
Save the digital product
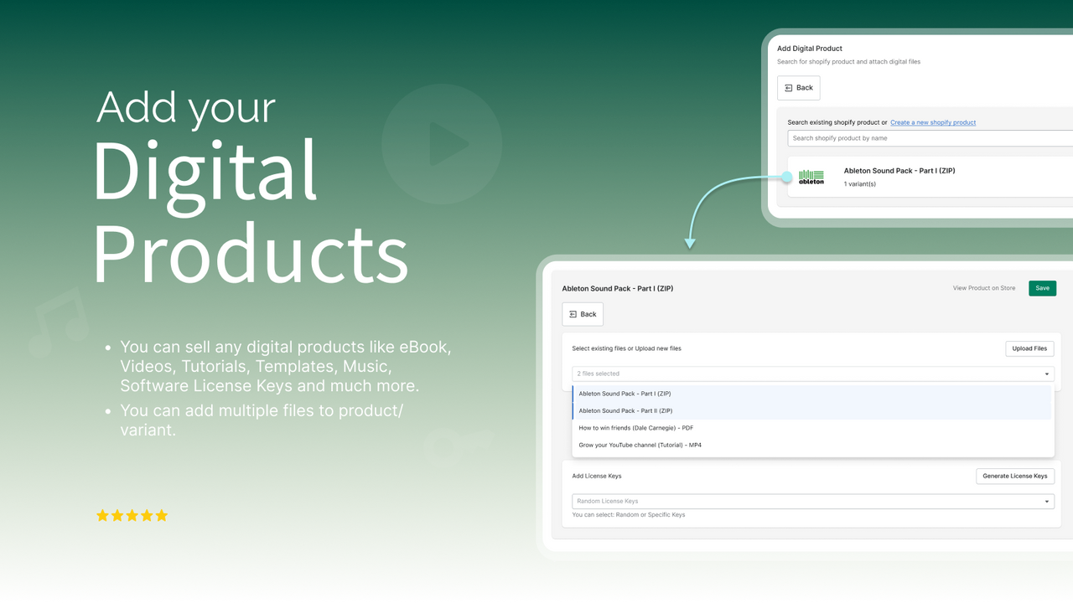tap(1042, 288)
